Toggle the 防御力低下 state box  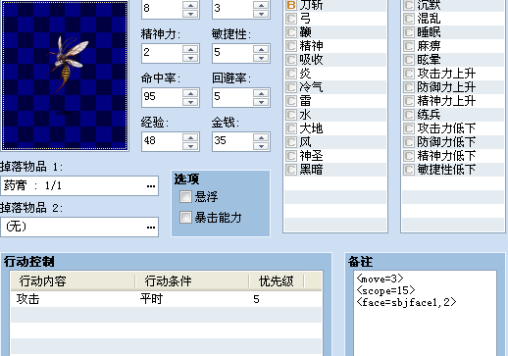[409, 142]
